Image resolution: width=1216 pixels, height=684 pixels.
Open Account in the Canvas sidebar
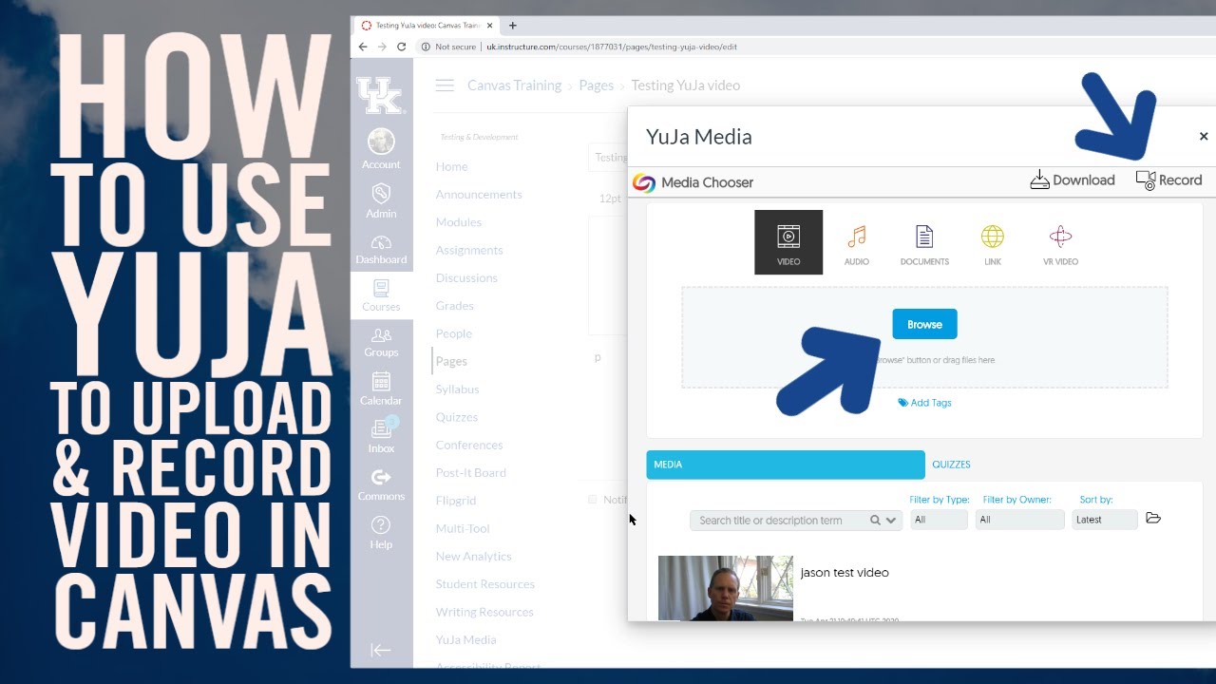coord(381,149)
